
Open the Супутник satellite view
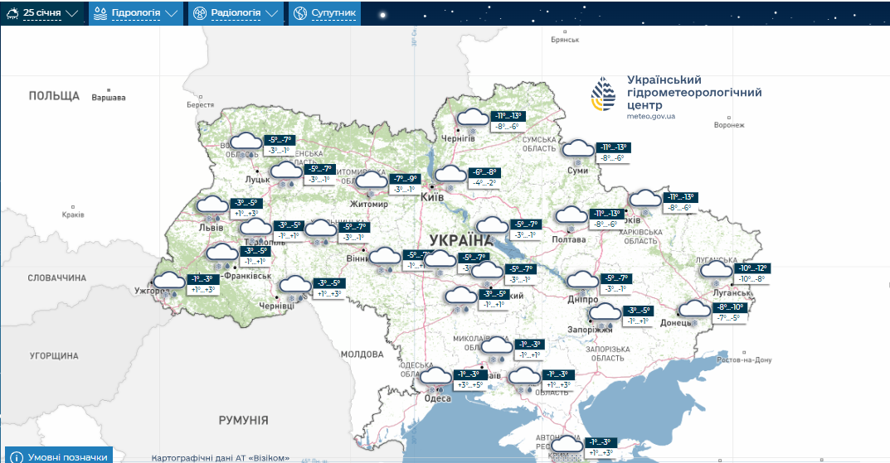pyautogui.click(x=333, y=13)
